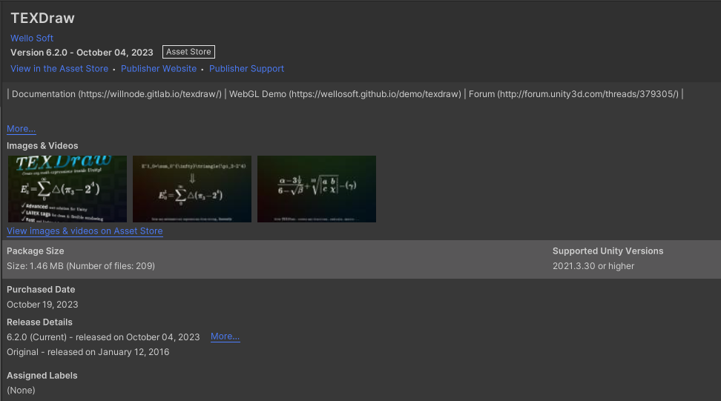
Task: Open the Publisher Website link
Action: pos(159,68)
